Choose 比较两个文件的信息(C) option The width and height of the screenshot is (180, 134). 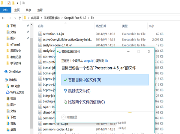(84, 102)
